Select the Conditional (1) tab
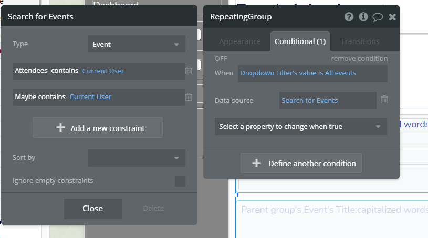The height and width of the screenshot is (238, 428). [300, 41]
